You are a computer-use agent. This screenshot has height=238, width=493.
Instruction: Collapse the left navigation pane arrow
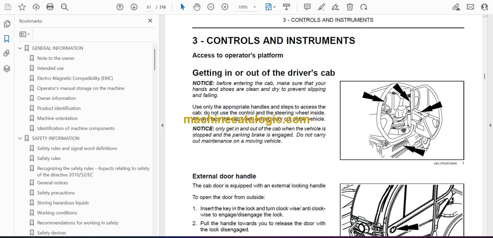(162, 125)
